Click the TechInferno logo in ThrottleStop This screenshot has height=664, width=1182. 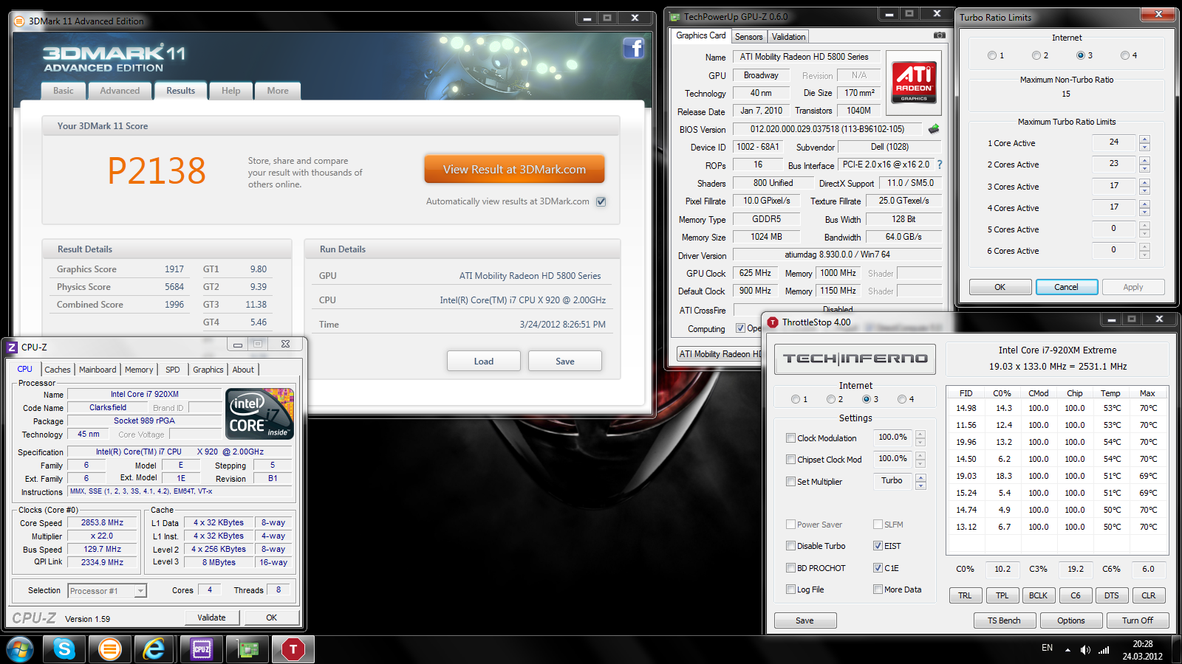point(855,359)
